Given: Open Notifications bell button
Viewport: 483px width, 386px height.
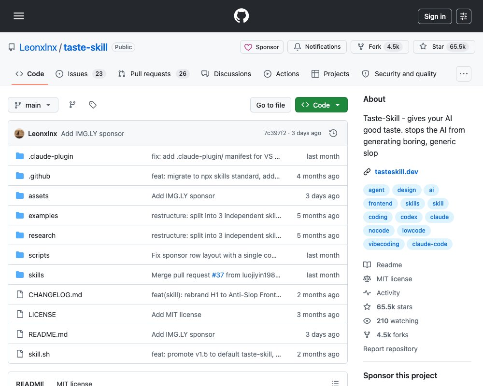Looking at the screenshot, I should tap(317, 47).
